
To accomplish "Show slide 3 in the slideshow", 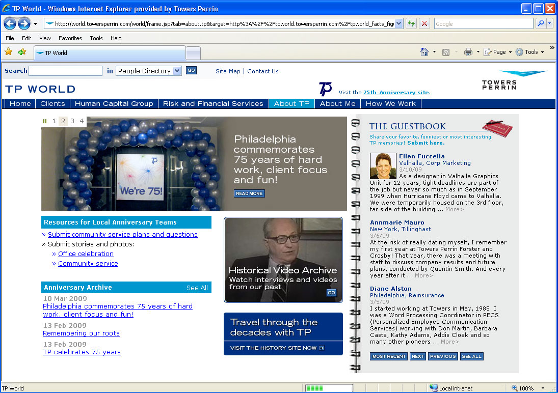I will click(x=72, y=121).
